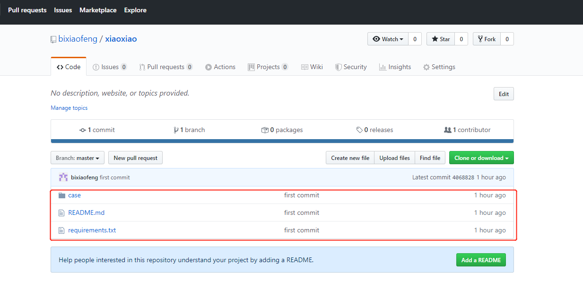Click the README.md file icon
This screenshot has height=292, width=583.
pyautogui.click(x=61, y=213)
